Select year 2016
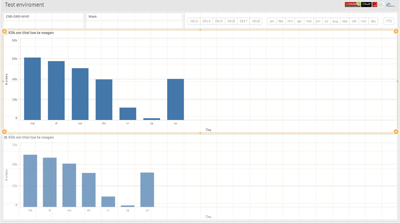This screenshot has height=223, width=400. coord(231,21)
